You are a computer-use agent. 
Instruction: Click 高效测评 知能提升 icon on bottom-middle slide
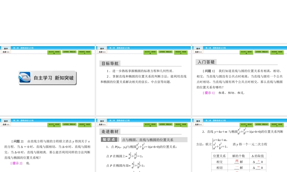(181, 125)
